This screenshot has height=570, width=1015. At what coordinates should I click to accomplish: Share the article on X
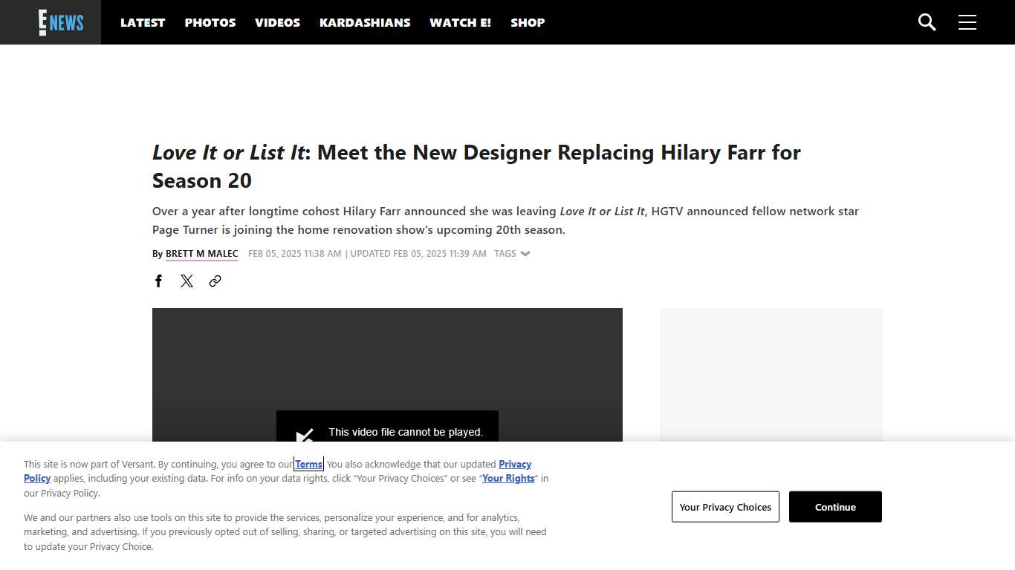(x=187, y=281)
